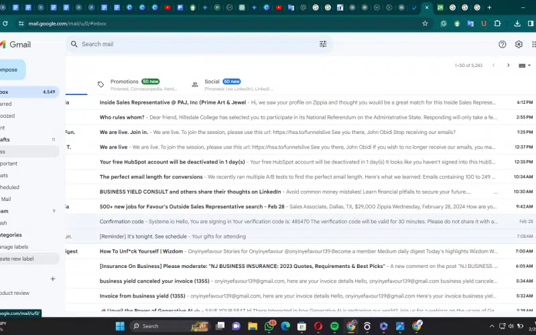Open the Drafts folder
This screenshot has width=536, height=335.
pyautogui.click(x=5, y=139)
